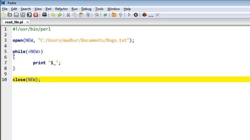Run the script with play icon
The image size is (250, 140).
click(129, 15)
